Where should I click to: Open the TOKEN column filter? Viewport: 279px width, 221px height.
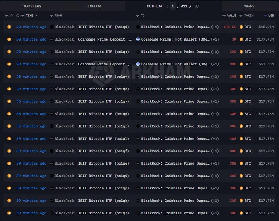(241, 16)
